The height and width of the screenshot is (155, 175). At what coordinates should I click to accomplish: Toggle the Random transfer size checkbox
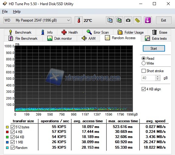(x=12, y=147)
